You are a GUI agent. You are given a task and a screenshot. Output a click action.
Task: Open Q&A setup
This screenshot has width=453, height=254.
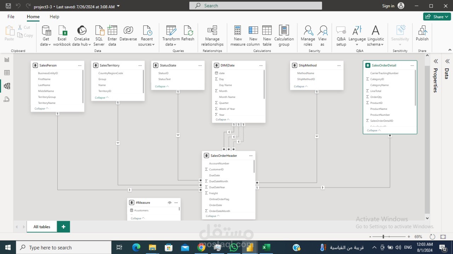[341, 36]
